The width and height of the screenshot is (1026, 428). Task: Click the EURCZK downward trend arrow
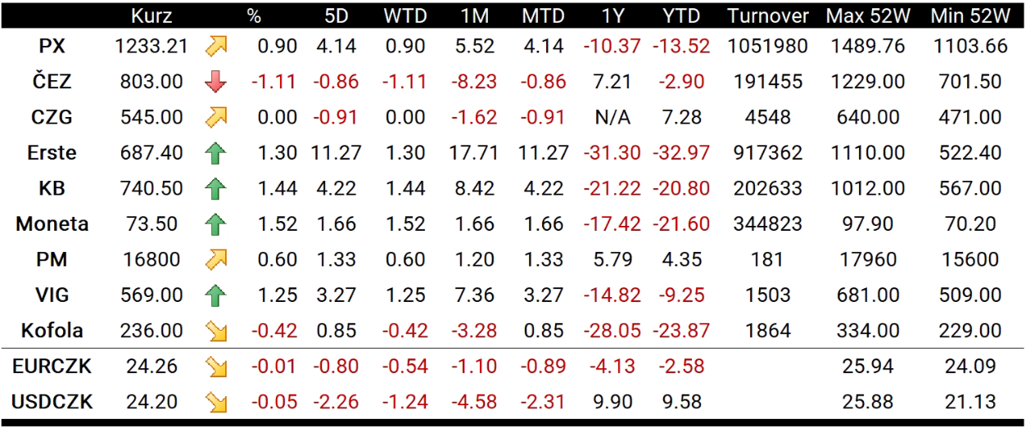tap(216, 367)
